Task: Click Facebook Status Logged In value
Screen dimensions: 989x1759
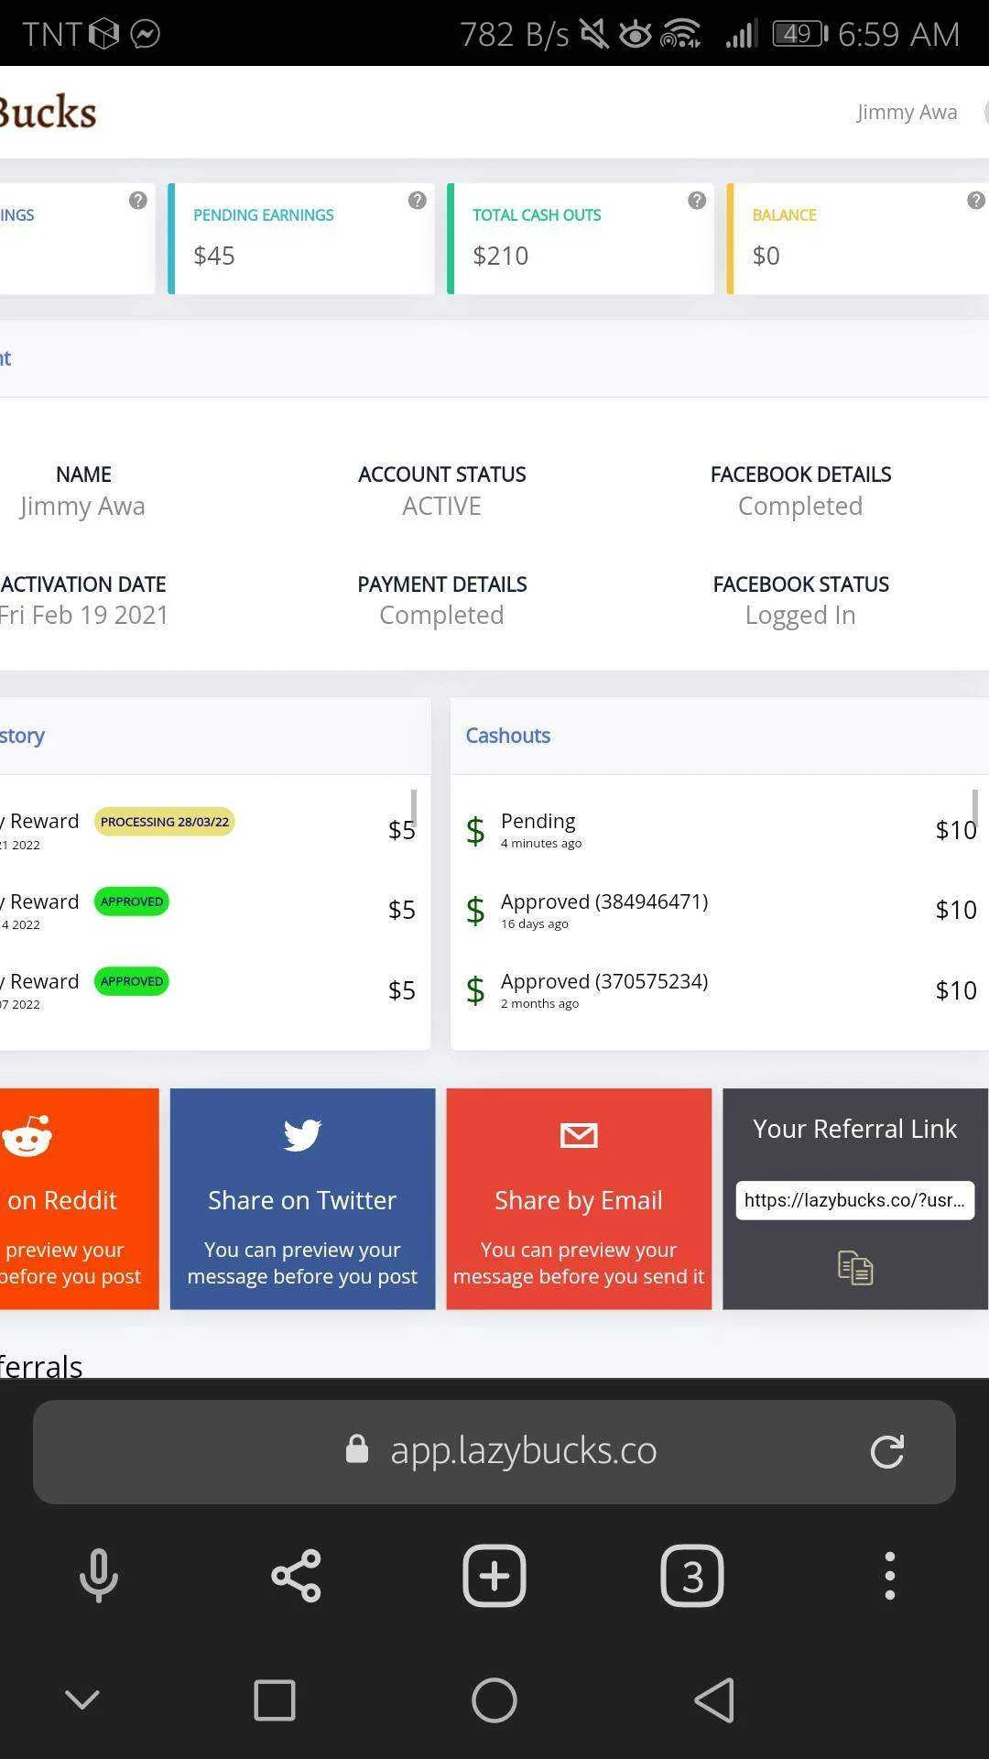Action: point(800,615)
